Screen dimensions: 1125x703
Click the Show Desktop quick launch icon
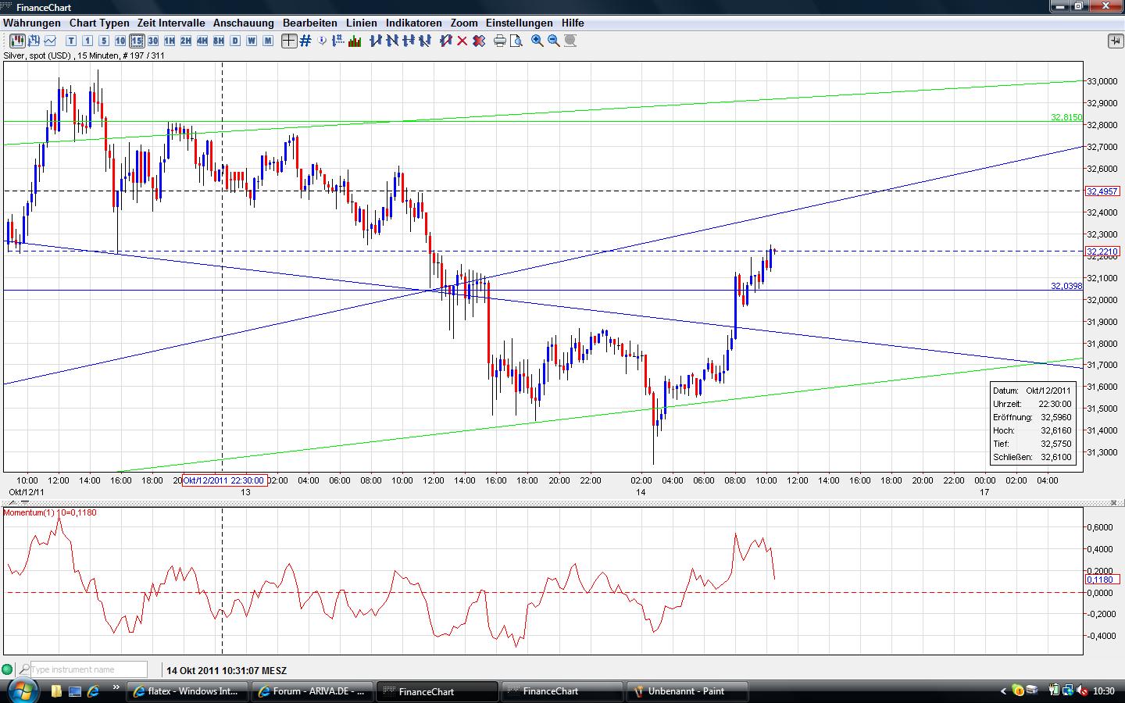pyautogui.click(x=75, y=691)
